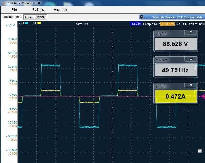Click the 0.472A yellow reading
205x163 pixels.
pos(176,96)
